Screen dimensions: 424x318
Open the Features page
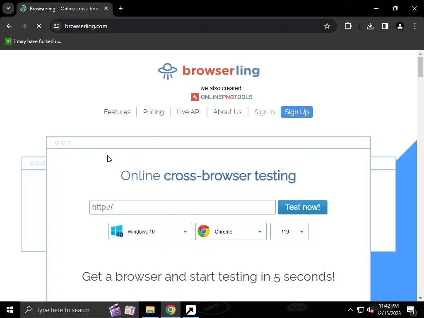117,112
